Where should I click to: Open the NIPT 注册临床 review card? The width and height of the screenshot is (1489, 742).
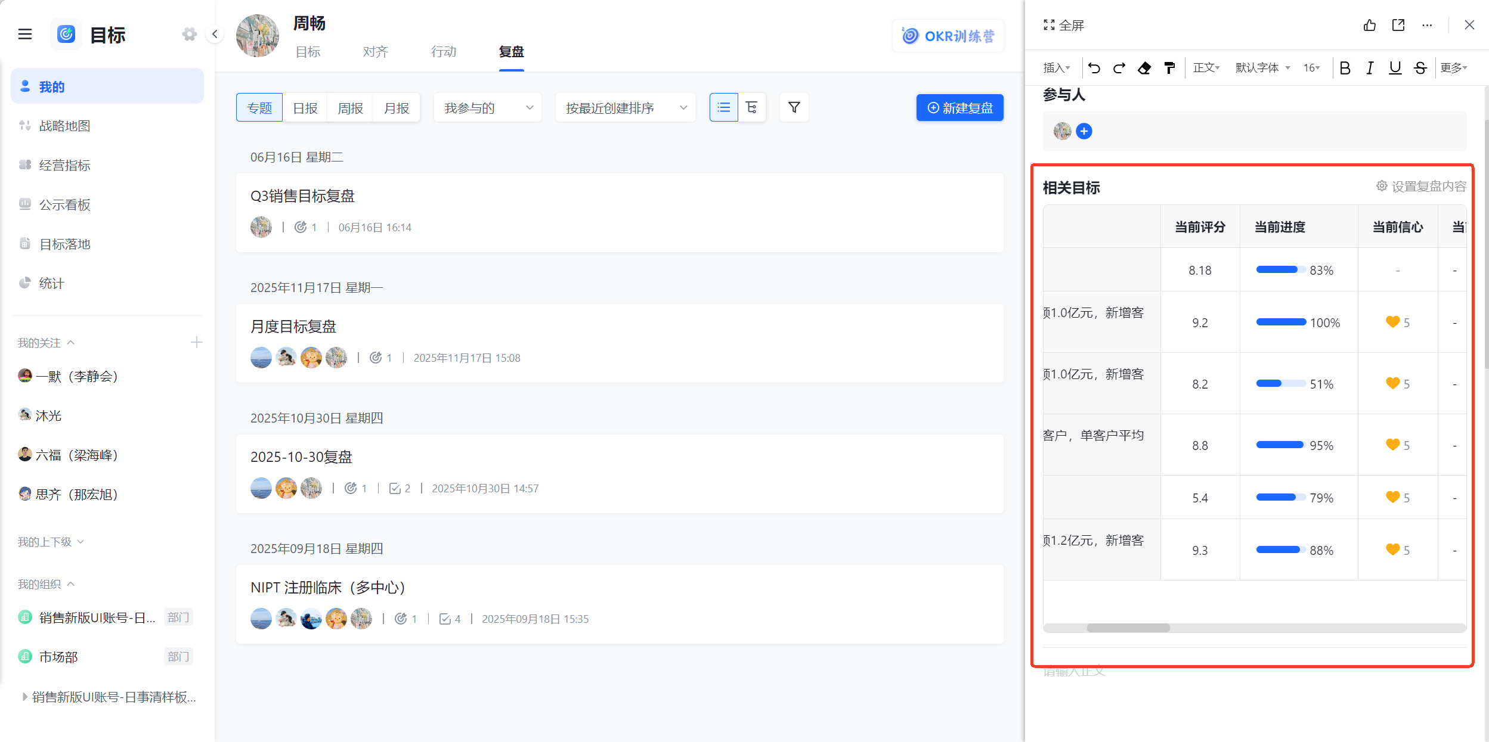(x=620, y=604)
